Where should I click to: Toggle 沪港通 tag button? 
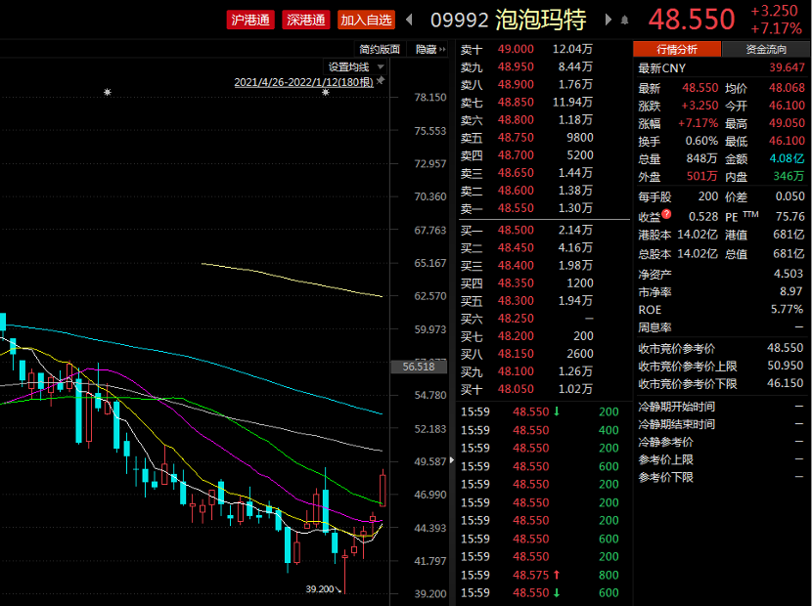(x=250, y=20)
